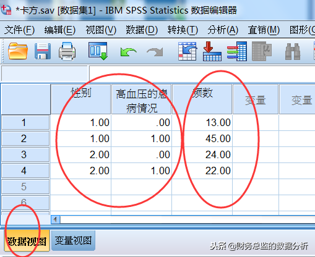Open a data file with folder icon
Screen dimensions: 315x257
[18, 51]
